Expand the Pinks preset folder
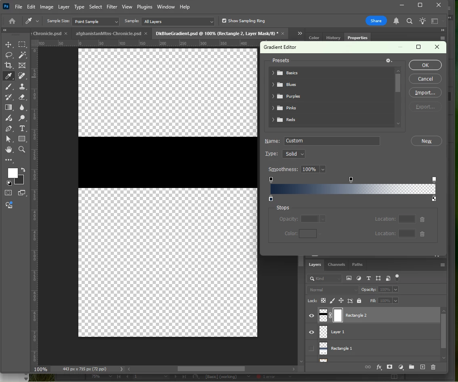458x382 pixels. [273, 108]
